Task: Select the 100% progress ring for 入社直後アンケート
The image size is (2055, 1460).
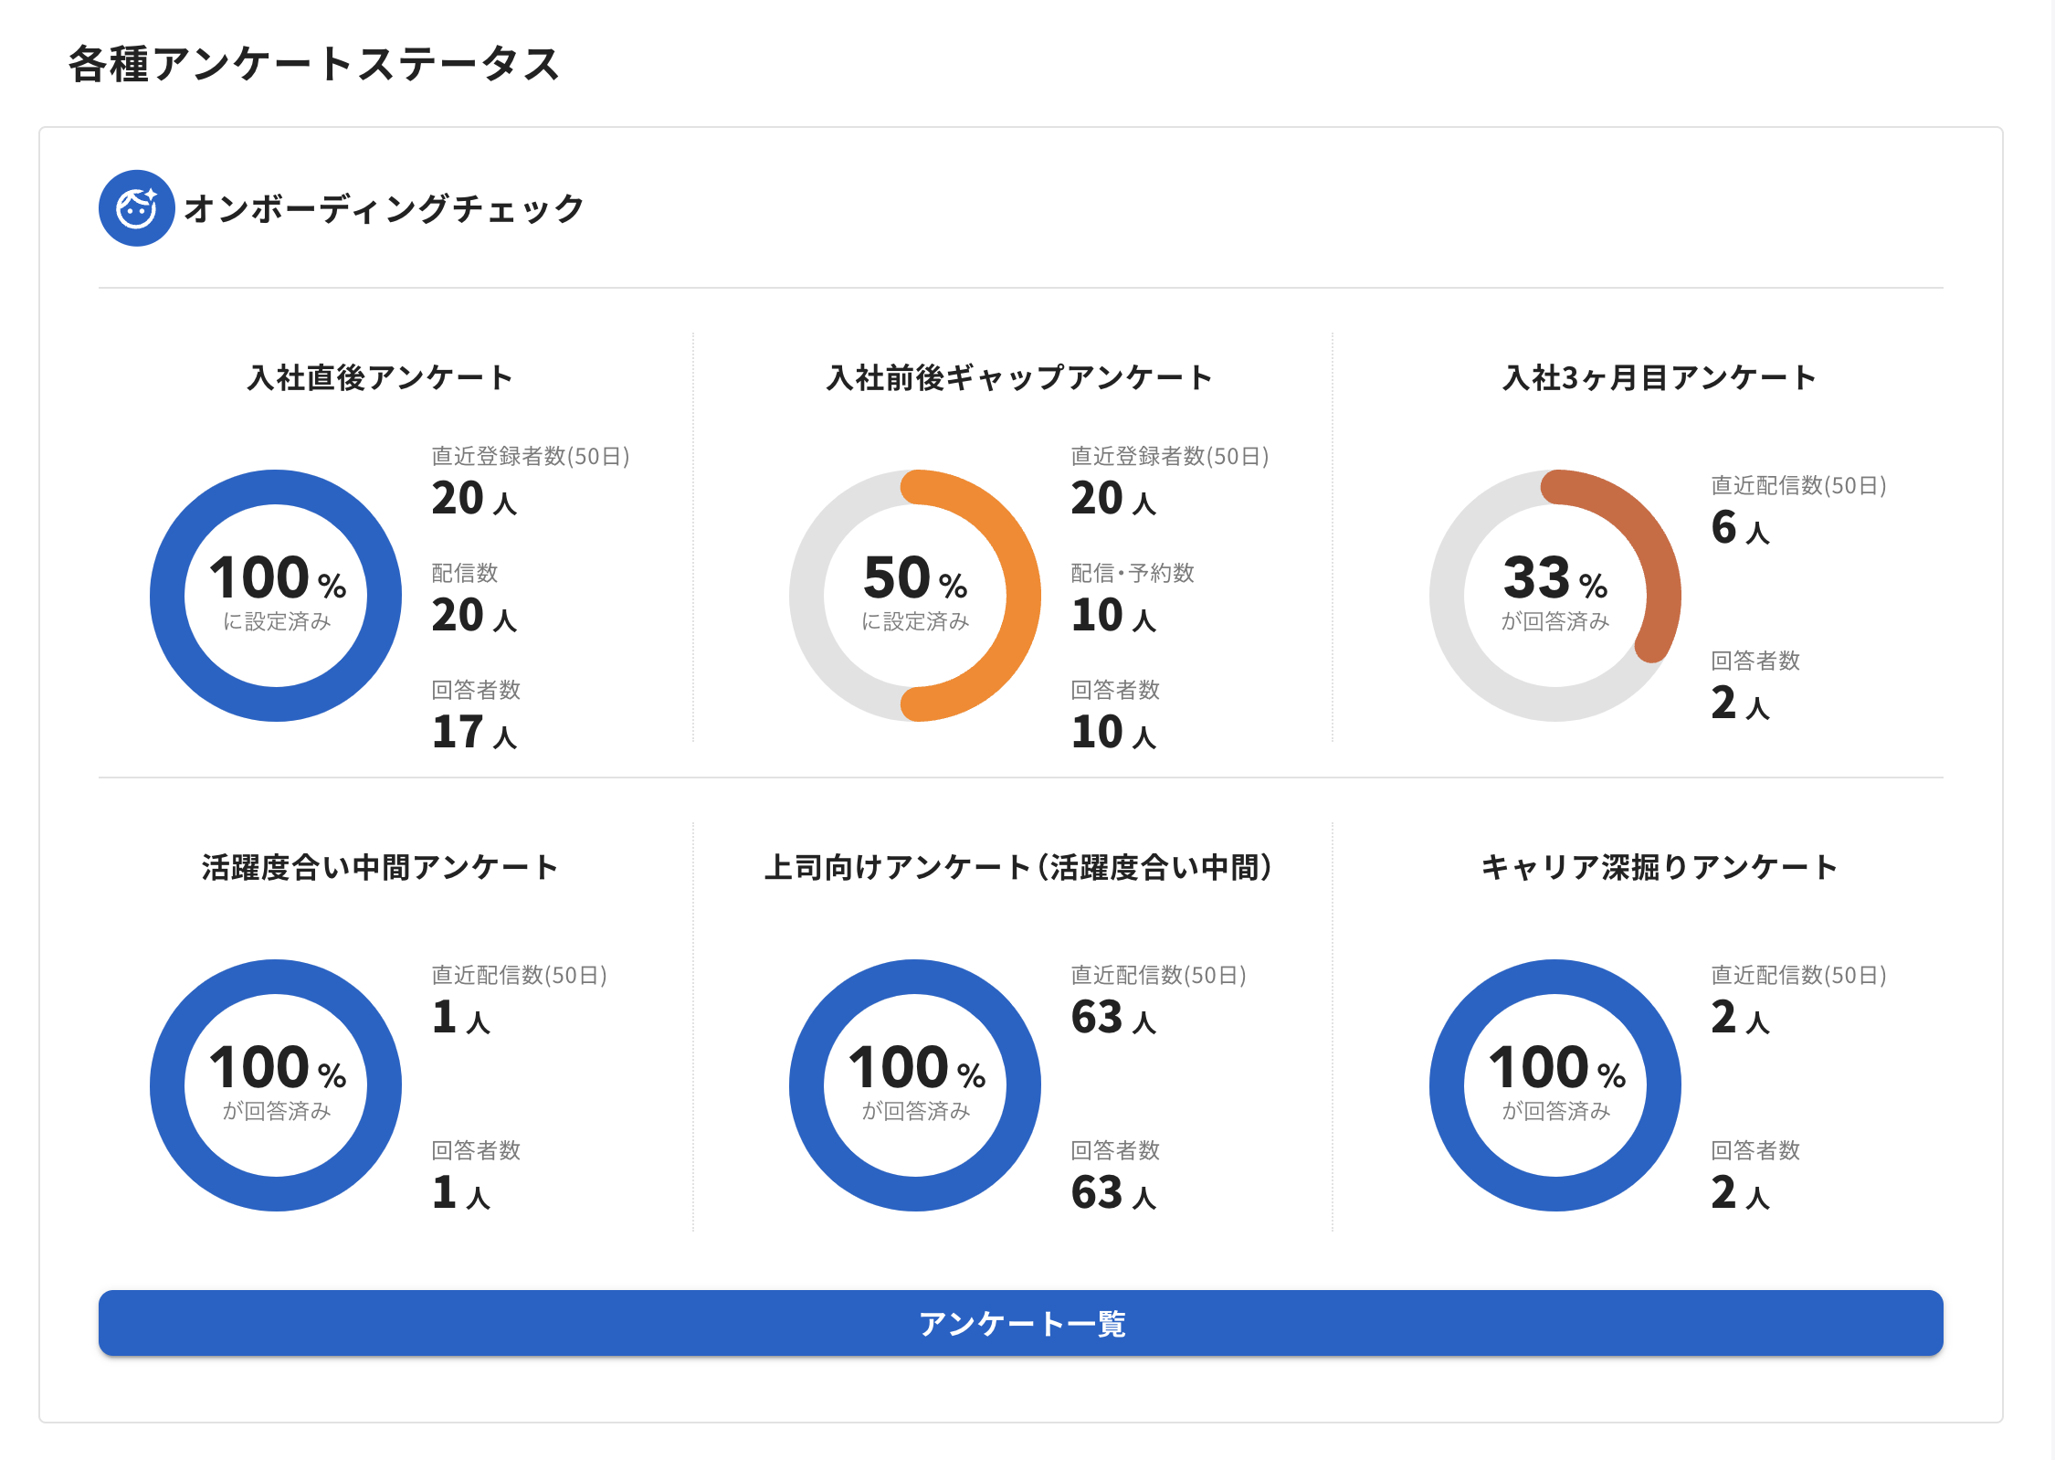Action: (274, 594)
